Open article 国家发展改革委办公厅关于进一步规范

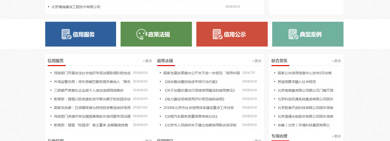201,73
